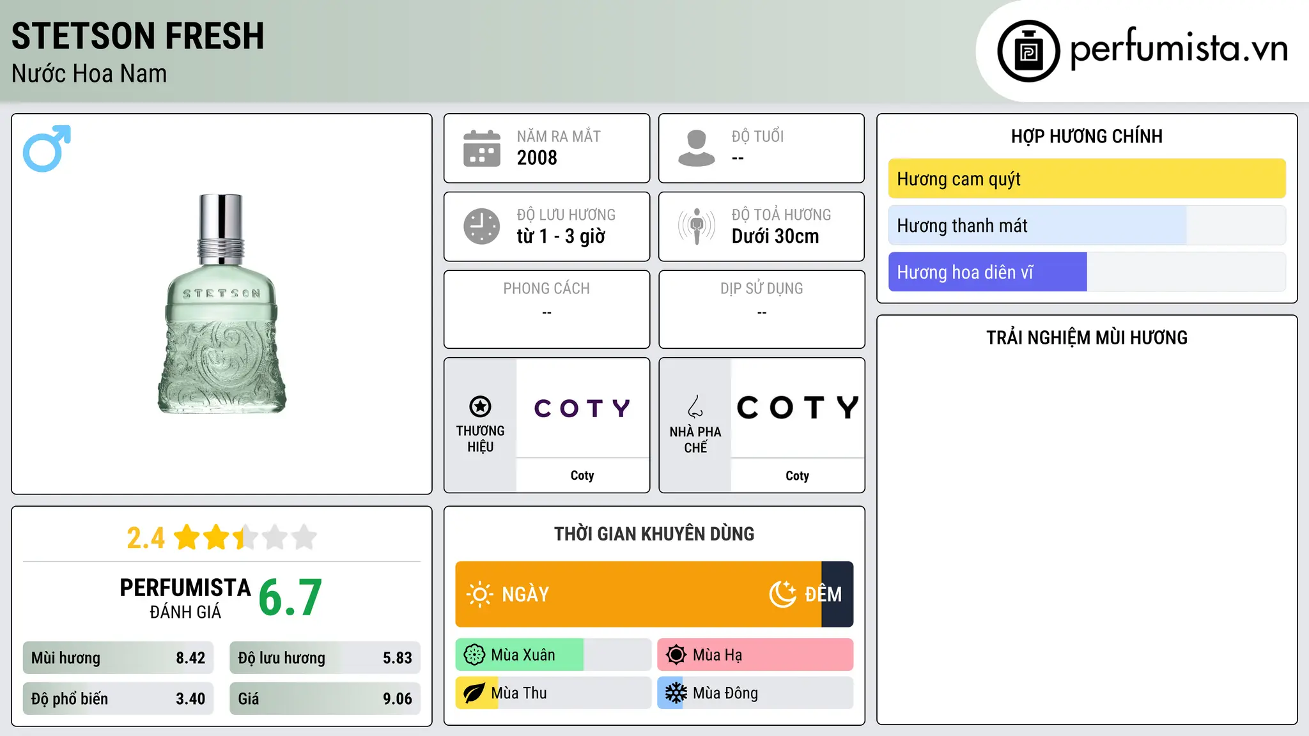Click the moon icon next to Đêm
This screenshot has width=1309, height=736.
(783, 594)
